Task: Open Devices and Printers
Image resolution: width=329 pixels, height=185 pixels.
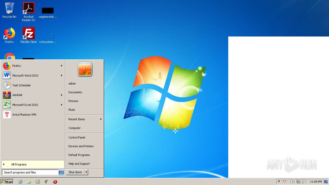Action: [81, 146]
